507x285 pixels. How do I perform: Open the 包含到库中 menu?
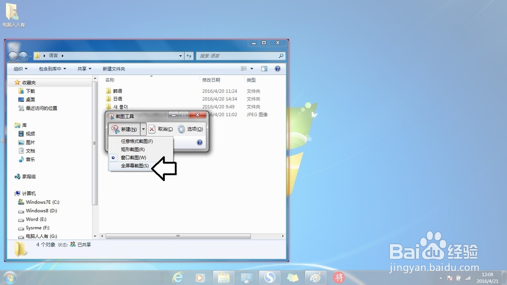coord(52,68)
